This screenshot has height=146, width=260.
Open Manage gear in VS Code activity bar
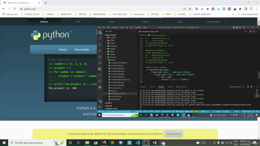pyautogui.click(x=100, y=107)
